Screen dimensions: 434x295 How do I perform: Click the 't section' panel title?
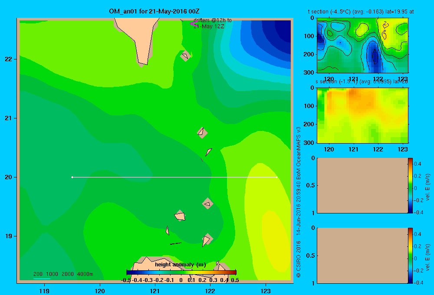pyautogui.click(x=361, y=12)
